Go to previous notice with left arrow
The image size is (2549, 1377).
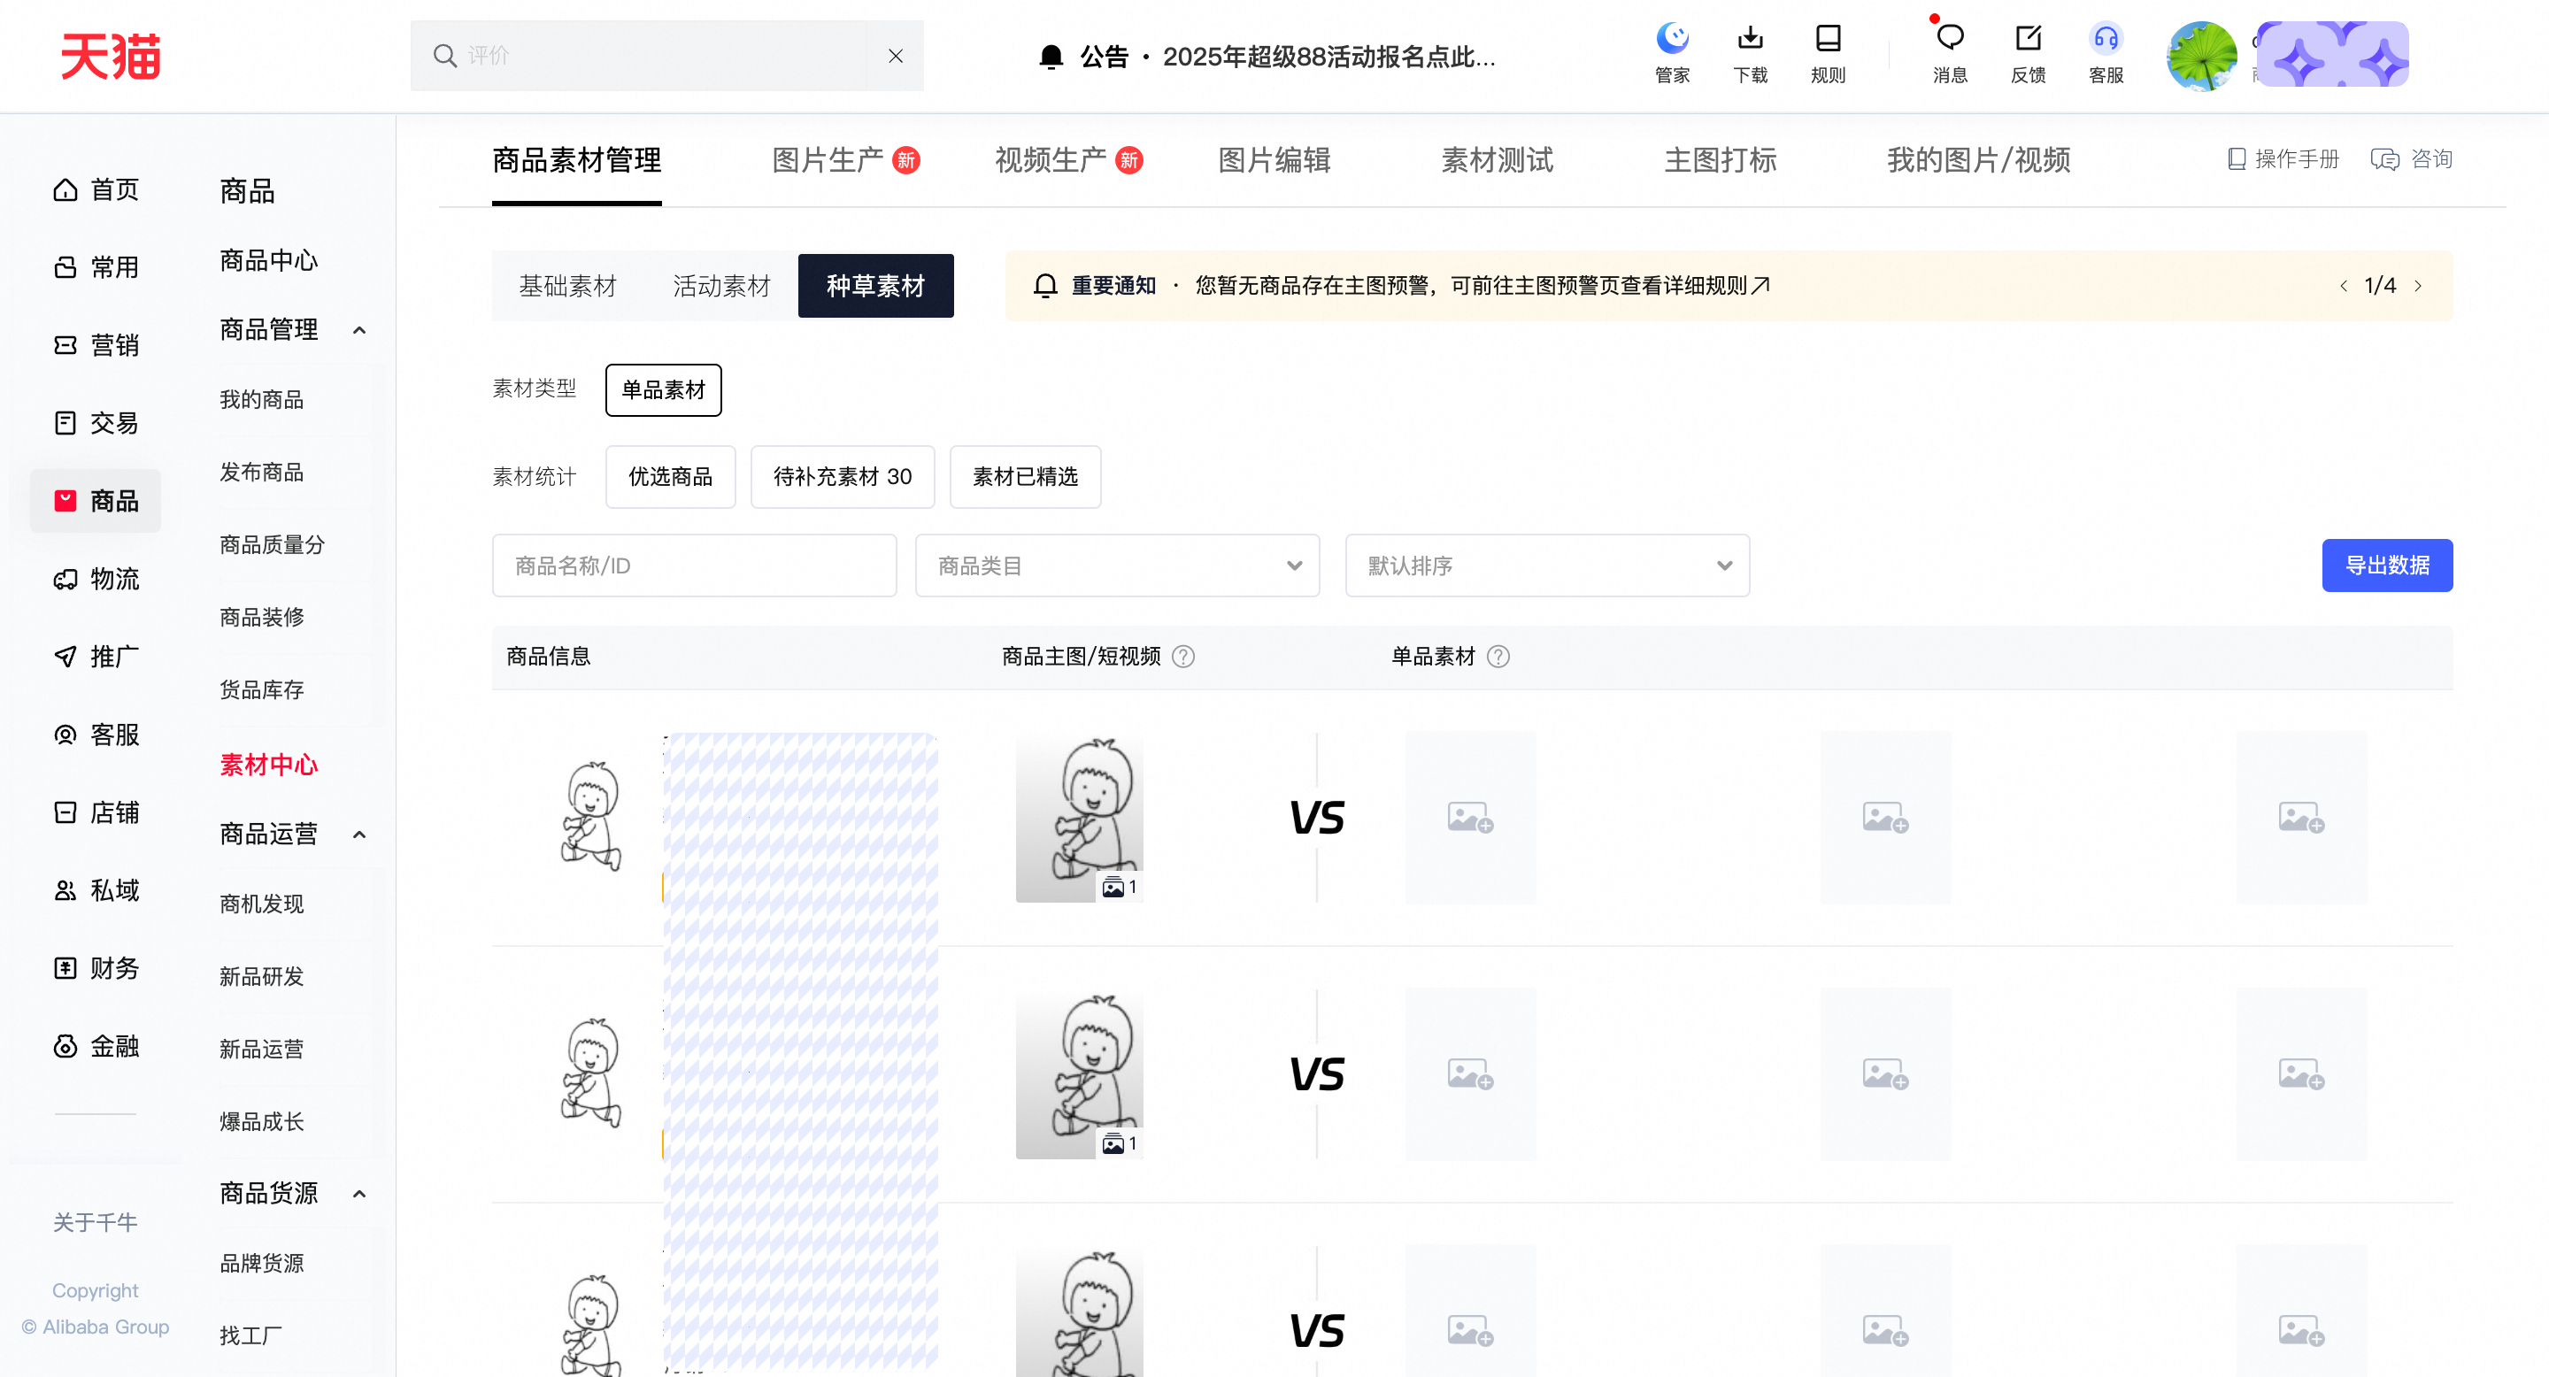[2343, 286]
